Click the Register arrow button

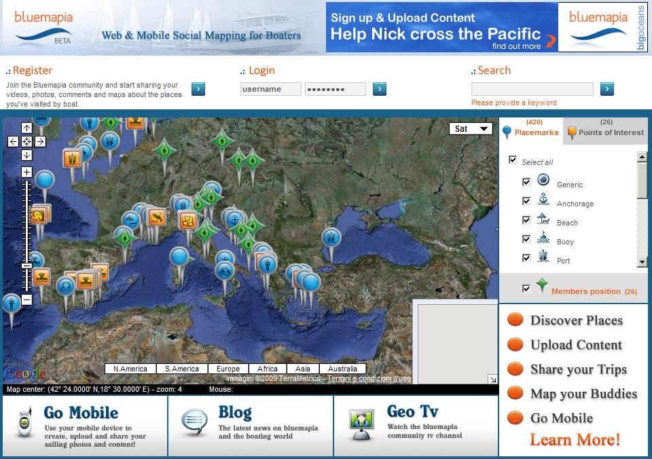(x=198, y=88)
